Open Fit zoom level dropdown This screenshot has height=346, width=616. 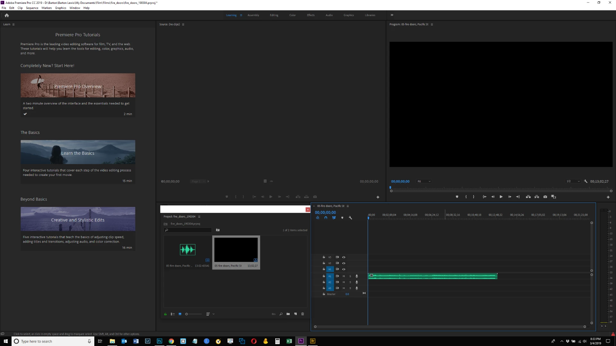tap(424, 181)
